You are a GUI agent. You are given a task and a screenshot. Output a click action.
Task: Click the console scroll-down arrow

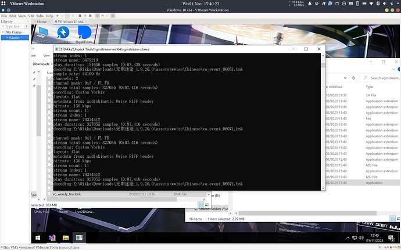click(323, 188)
